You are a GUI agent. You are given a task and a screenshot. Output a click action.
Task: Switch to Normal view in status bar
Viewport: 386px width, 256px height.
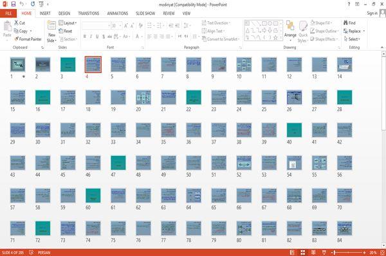[292, 253]
